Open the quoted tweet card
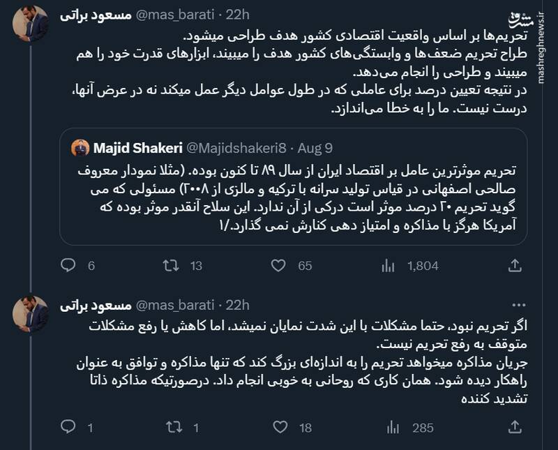The height and width of the screenshot is (450, 558). pos(293,195)
